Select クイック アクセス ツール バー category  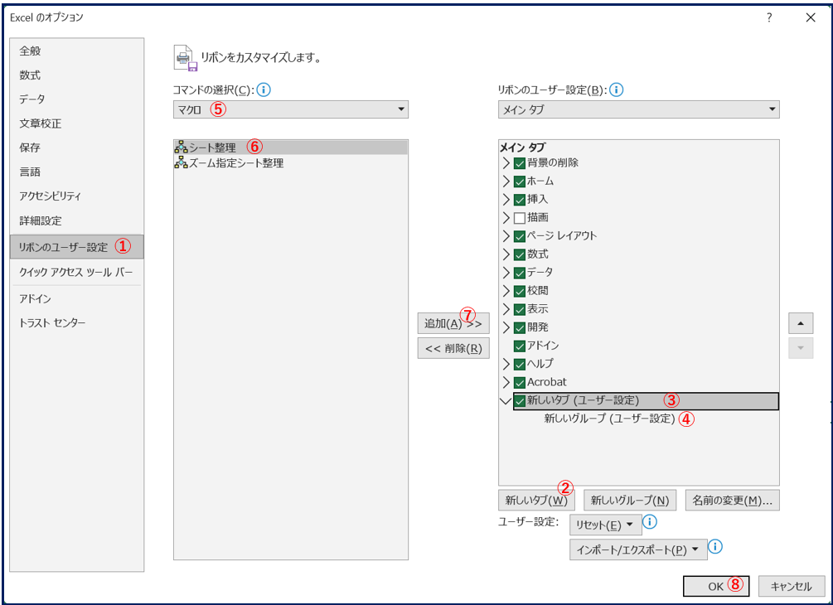[x=76, y=272]
